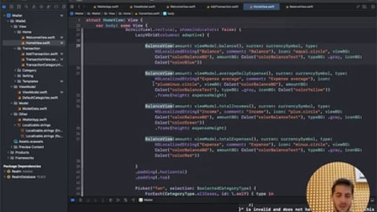Viewport: 377px width, 212px height.
Task: Open ViewModel.swift file in the navigator
Action: [x=32, y=92]
